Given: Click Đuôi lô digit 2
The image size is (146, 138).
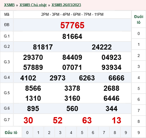Looking at the screenshot, I should tap(139, 56).
